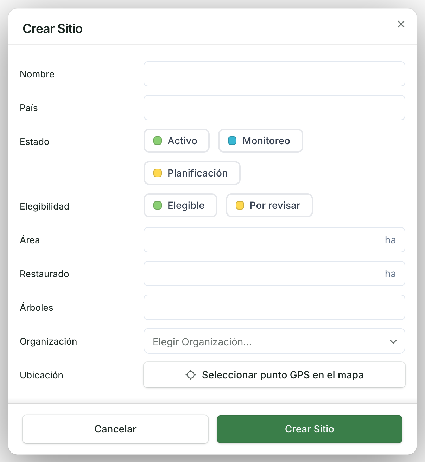425x462 pixels.
Task: Click the Restaurado hectares input
Action: coord(274,274)
